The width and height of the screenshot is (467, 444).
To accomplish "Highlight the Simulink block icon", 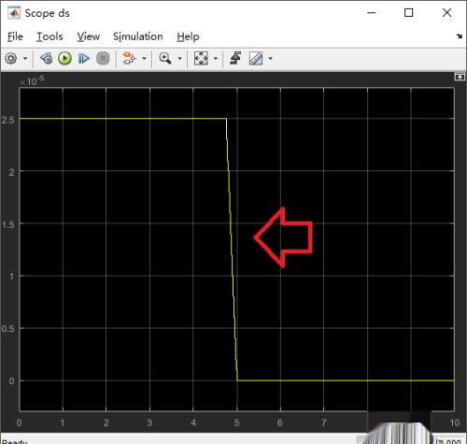I will click(x=129, y=58).
